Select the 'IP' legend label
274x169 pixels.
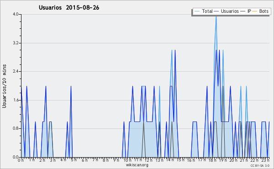click(249, 11)
